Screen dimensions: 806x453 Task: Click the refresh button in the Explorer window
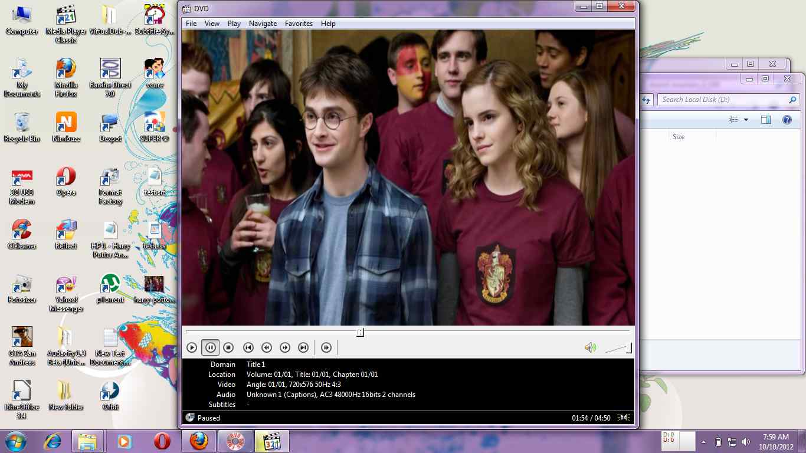pyautogui.click(x=647, y=100)
